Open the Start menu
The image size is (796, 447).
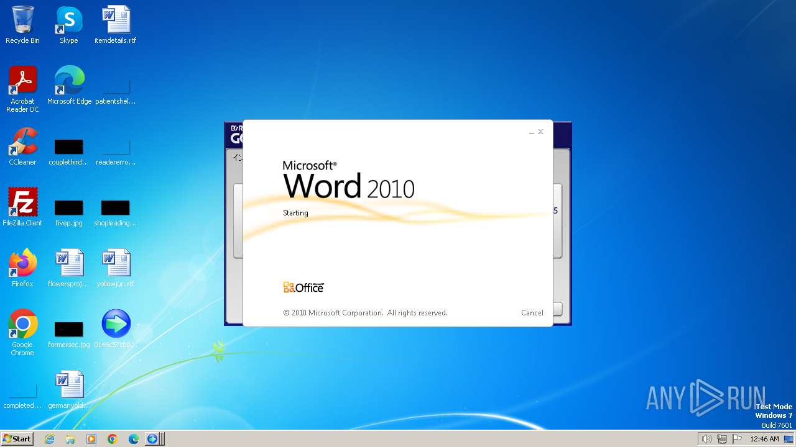click(x=17, y=439)
